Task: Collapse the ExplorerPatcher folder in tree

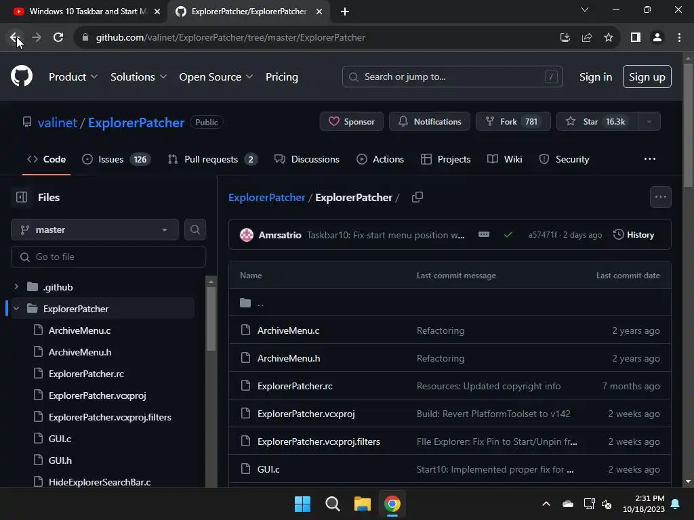Action: pos(16,309)
